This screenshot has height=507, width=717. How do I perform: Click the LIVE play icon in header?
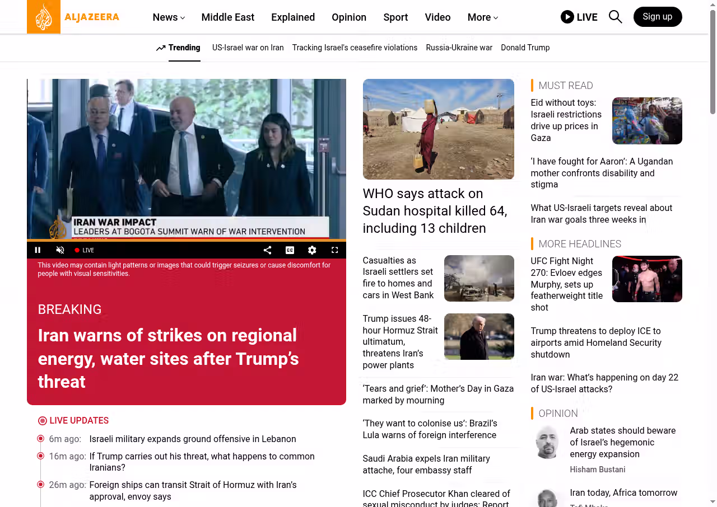coord(567,17)
